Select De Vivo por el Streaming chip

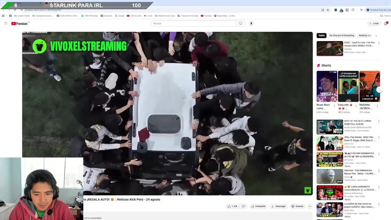coord(342,35)
